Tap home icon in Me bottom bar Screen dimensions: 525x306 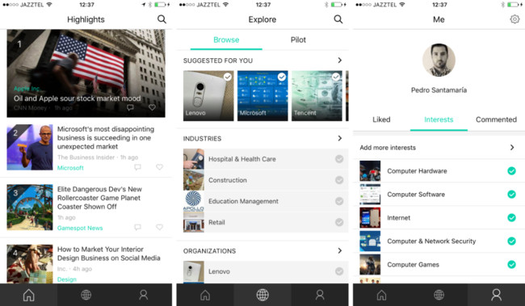click(x=382, y=295)
